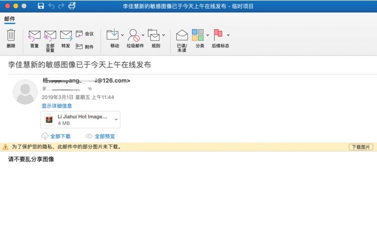The width and height of the screenshot is (377, 233).
Task: Select the 邮件 ribbon tab
Action: tap(10, 19)
